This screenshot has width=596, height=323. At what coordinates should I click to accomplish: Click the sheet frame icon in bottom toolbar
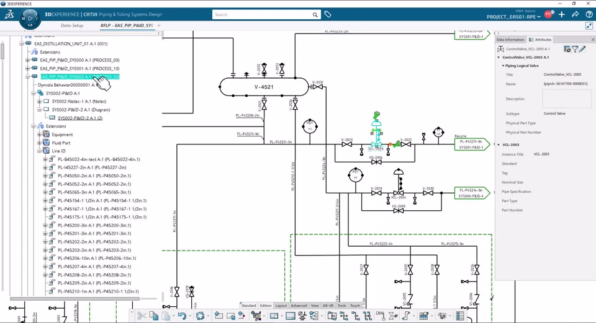(x=291, y=316)
